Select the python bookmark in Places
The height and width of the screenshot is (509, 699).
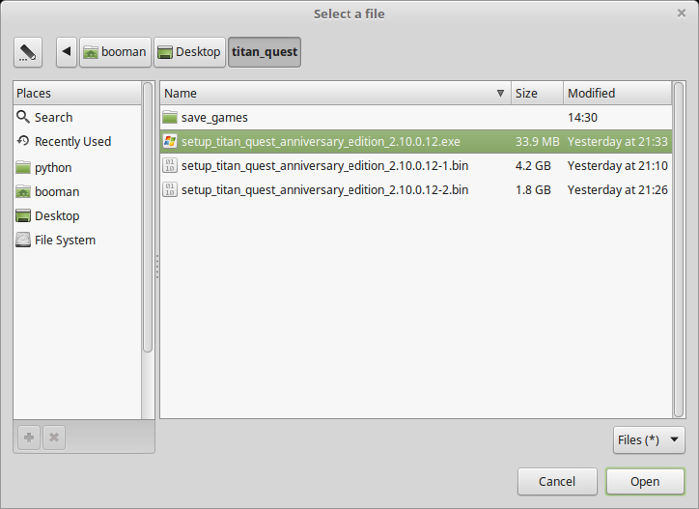tap(77, 167)
